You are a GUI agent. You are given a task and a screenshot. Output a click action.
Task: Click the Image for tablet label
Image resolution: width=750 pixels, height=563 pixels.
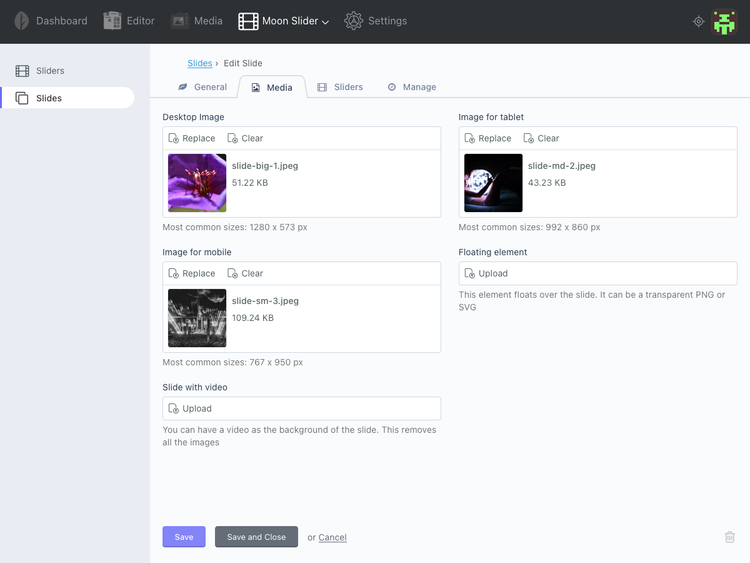pos(491,117)
